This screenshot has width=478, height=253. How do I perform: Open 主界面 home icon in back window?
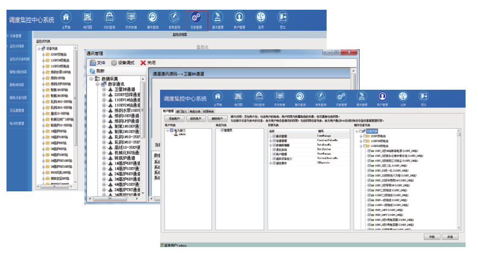(66, 19)
